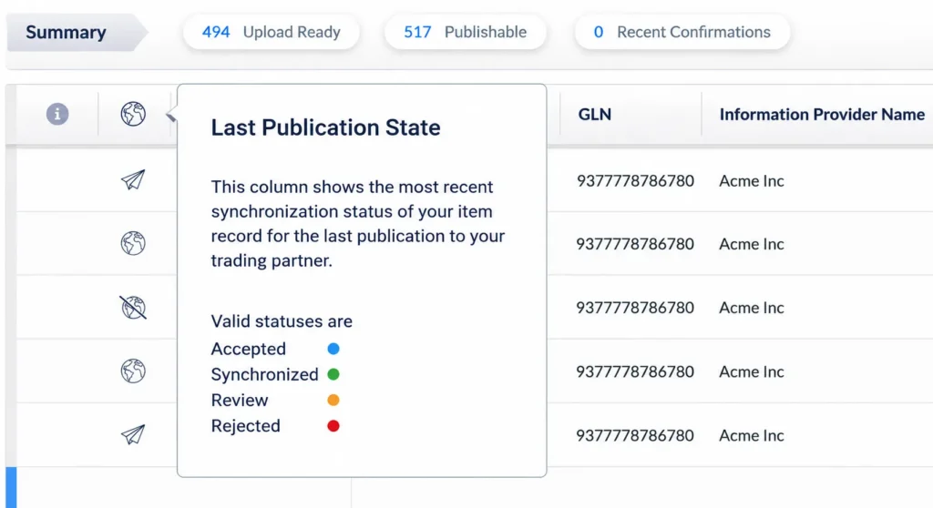Viewport: 933px width, 508px height.
Task: Click the info icon in the column header
Action: click(57, 114)
